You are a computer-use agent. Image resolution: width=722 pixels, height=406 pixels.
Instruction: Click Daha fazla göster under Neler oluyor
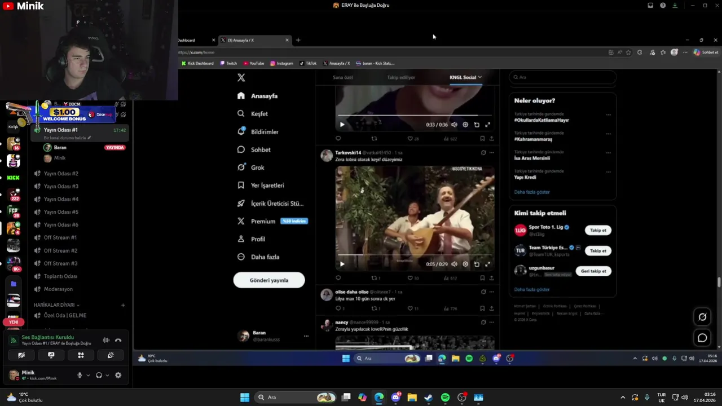532,192
